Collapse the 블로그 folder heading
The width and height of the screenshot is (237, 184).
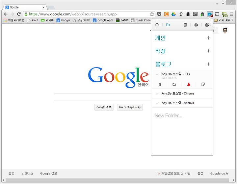tap(163, 64)
